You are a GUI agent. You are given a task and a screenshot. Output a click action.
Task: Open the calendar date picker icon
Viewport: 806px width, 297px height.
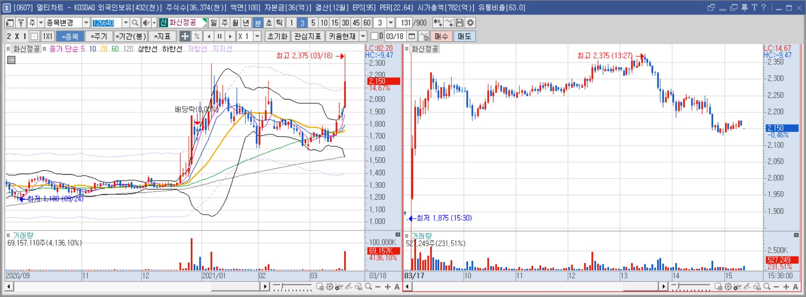(412, 36)
